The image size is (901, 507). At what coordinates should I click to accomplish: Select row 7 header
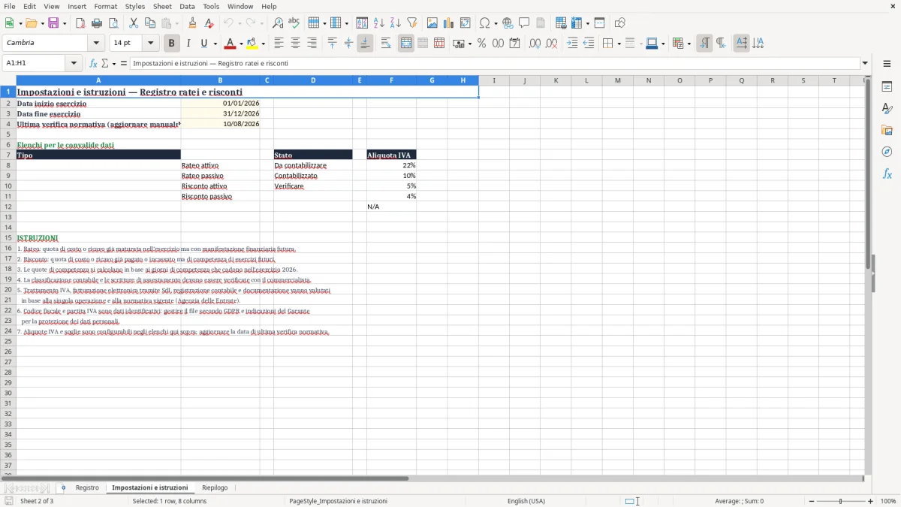pyautogui.click(x=8, y=155)
